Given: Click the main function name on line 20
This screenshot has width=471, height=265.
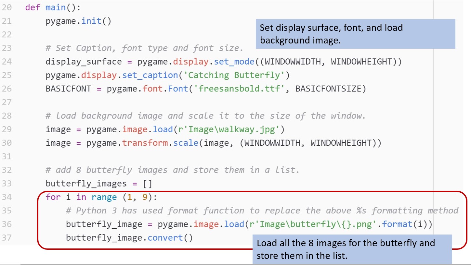Looking at the screenshot, I should coord(55,7).
